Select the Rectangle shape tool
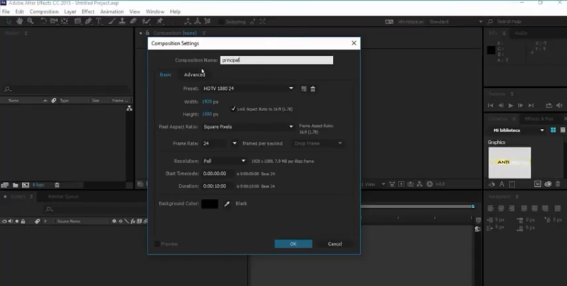567x286 pixels. tap(77, 21)
